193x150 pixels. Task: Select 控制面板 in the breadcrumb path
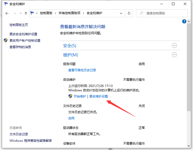pos(46,13)
